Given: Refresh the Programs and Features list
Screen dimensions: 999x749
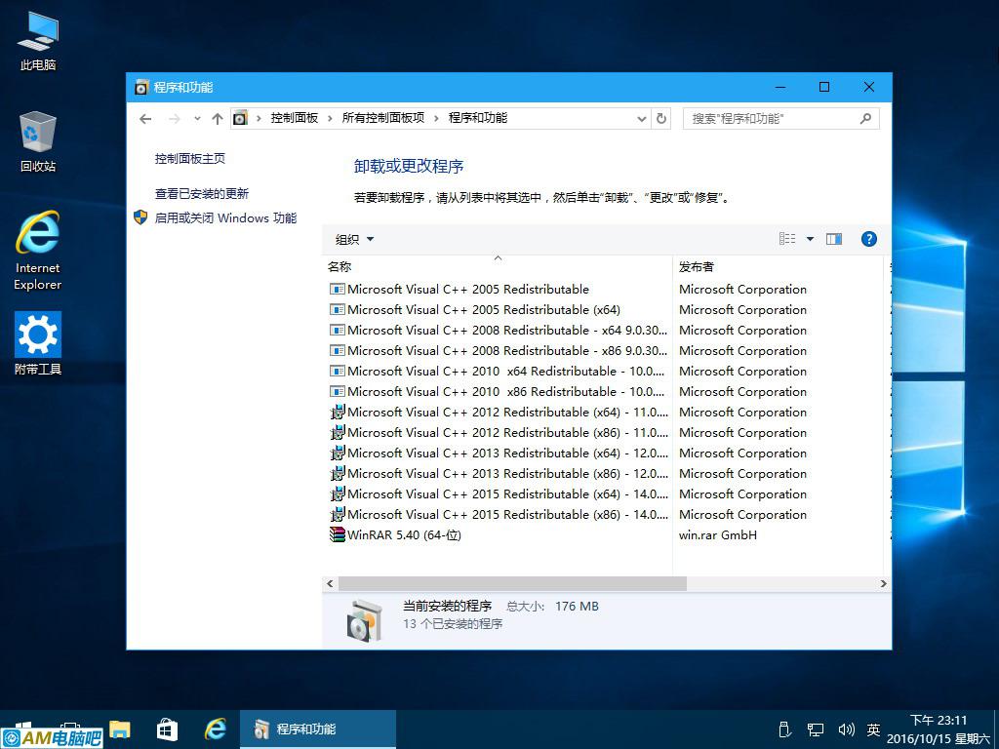Looking at the screenshot, I should 661,118.
